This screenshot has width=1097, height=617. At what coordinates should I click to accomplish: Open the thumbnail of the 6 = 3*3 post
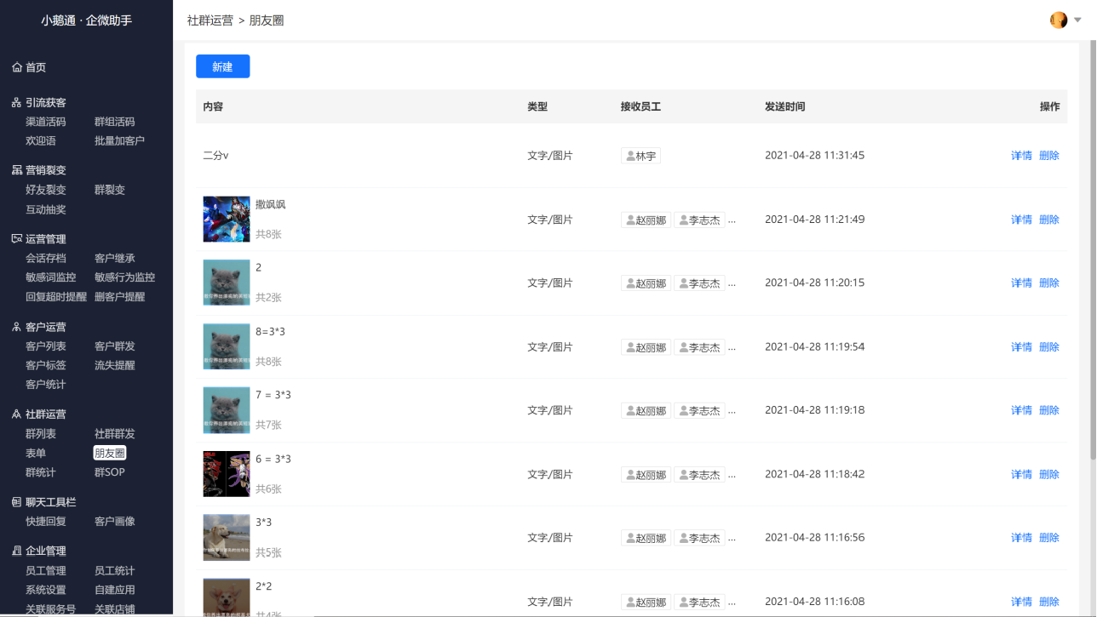point(227,474)
